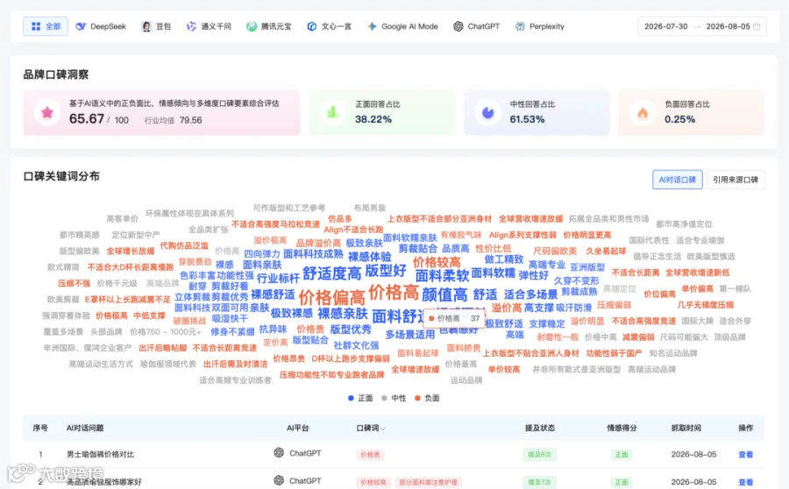Click the 价格较高 tag in second row
Image resolution: width=789 pixels, height=489 pixels.
373,482
